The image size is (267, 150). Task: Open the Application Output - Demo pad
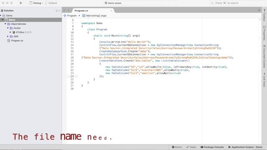245,147
